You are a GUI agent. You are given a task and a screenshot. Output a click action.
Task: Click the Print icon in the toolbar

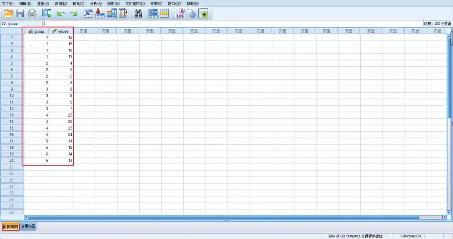(x=32, y=13)
